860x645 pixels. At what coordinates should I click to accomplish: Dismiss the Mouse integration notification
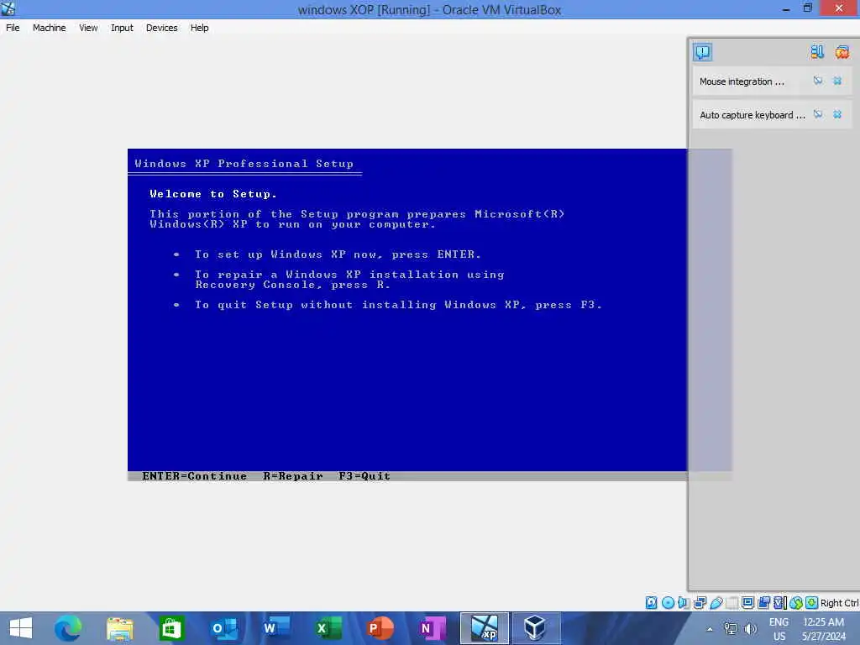837,81
